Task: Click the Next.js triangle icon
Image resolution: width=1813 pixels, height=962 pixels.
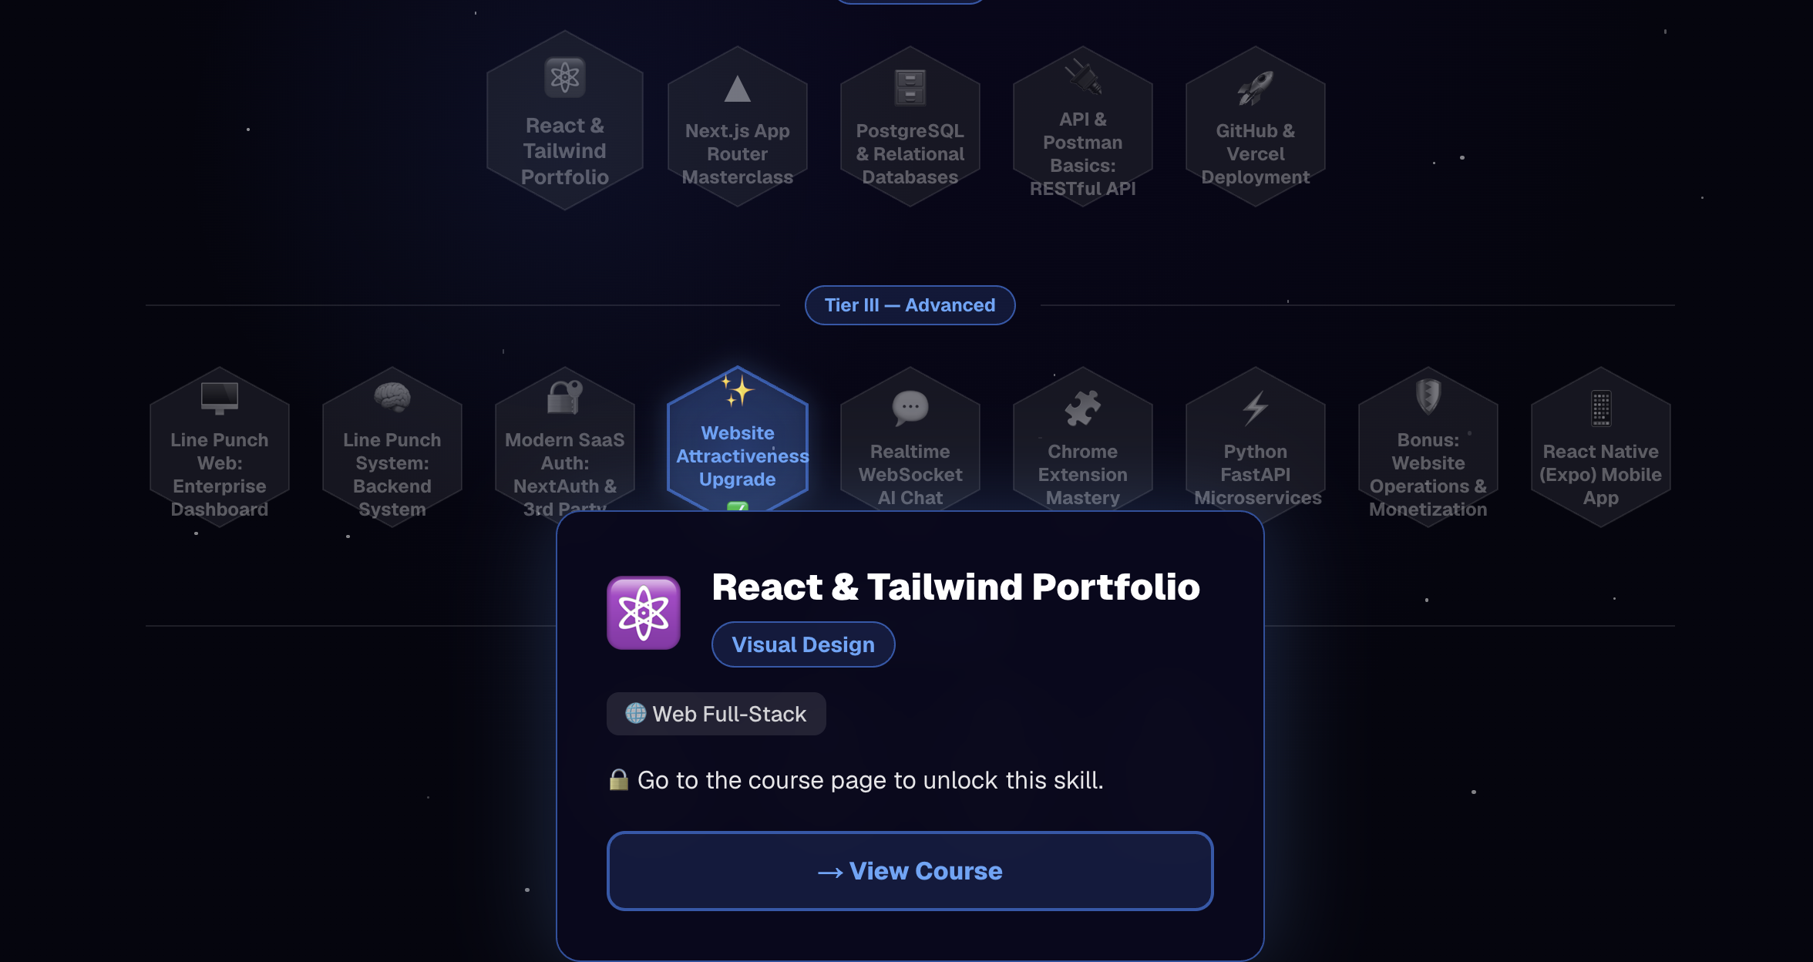Action: 738,89
